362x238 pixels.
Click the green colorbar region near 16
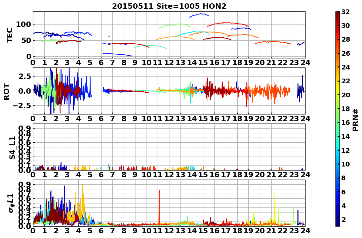(337, 123)
